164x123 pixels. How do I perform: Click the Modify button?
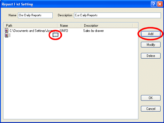[x=151, y=45]
